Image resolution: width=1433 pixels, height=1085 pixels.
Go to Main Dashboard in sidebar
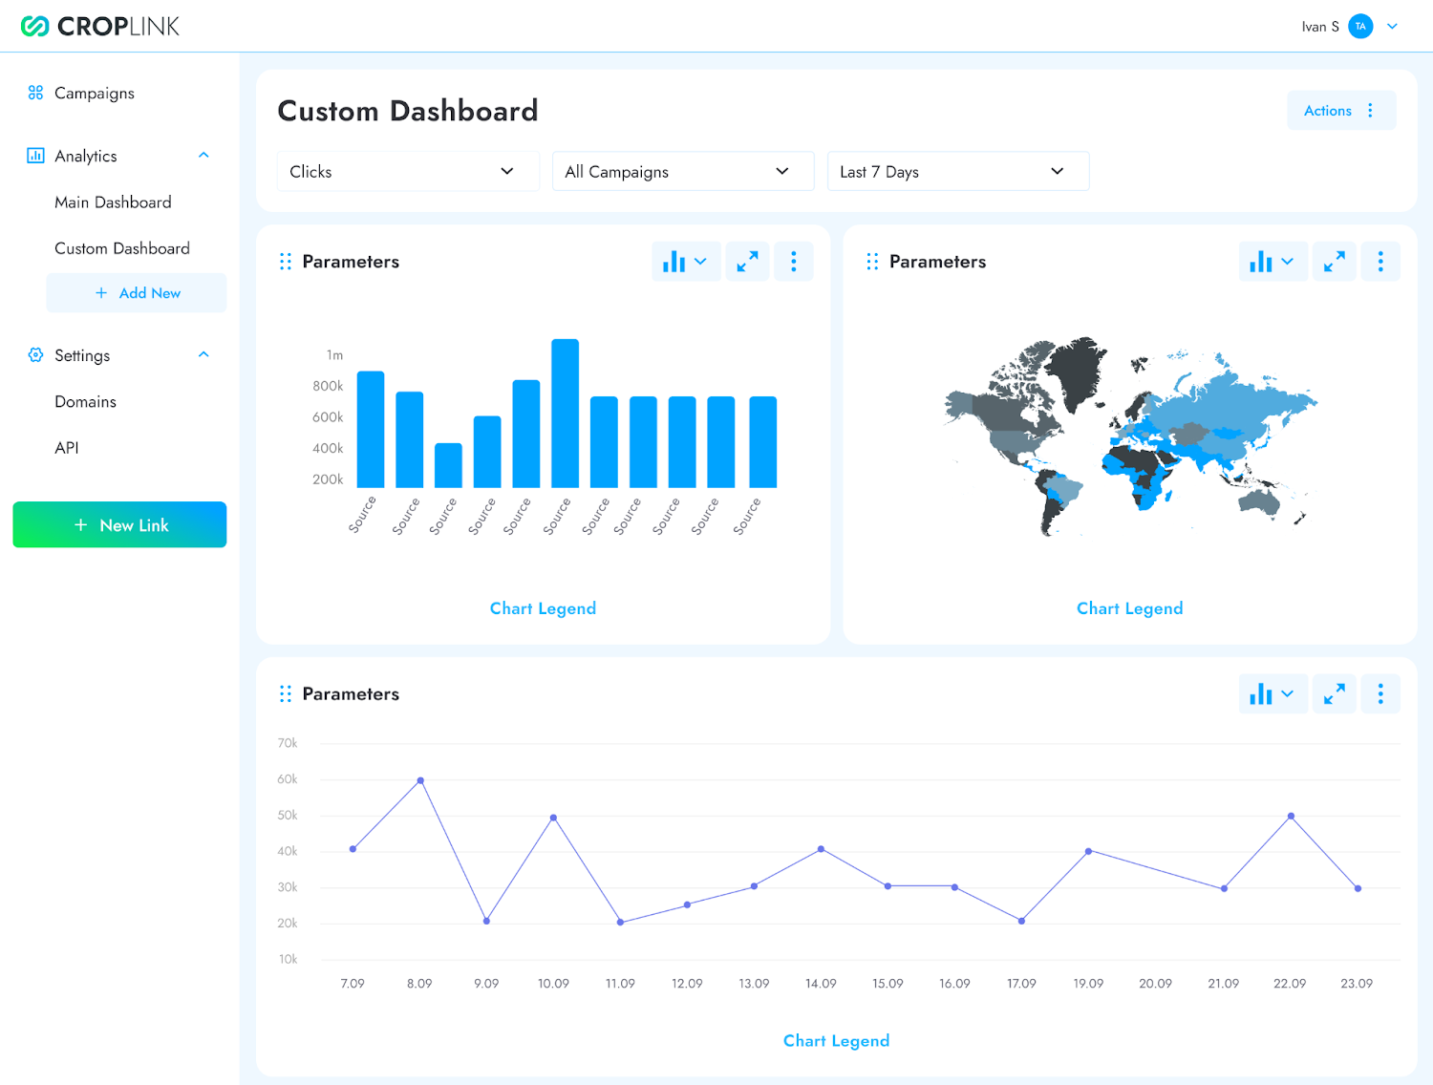coord(113,202)
